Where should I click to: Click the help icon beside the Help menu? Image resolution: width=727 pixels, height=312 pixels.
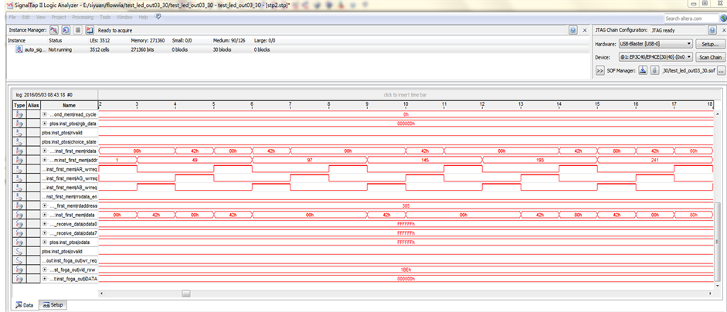[x=158, y=16]
